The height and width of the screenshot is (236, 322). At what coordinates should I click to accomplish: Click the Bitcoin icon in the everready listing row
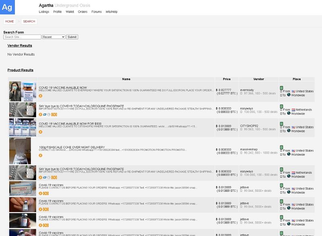pyautogui.click(x=40, y=96)
